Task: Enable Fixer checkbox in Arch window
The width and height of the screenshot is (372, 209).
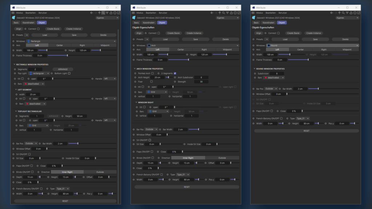Action: point(151,82)
